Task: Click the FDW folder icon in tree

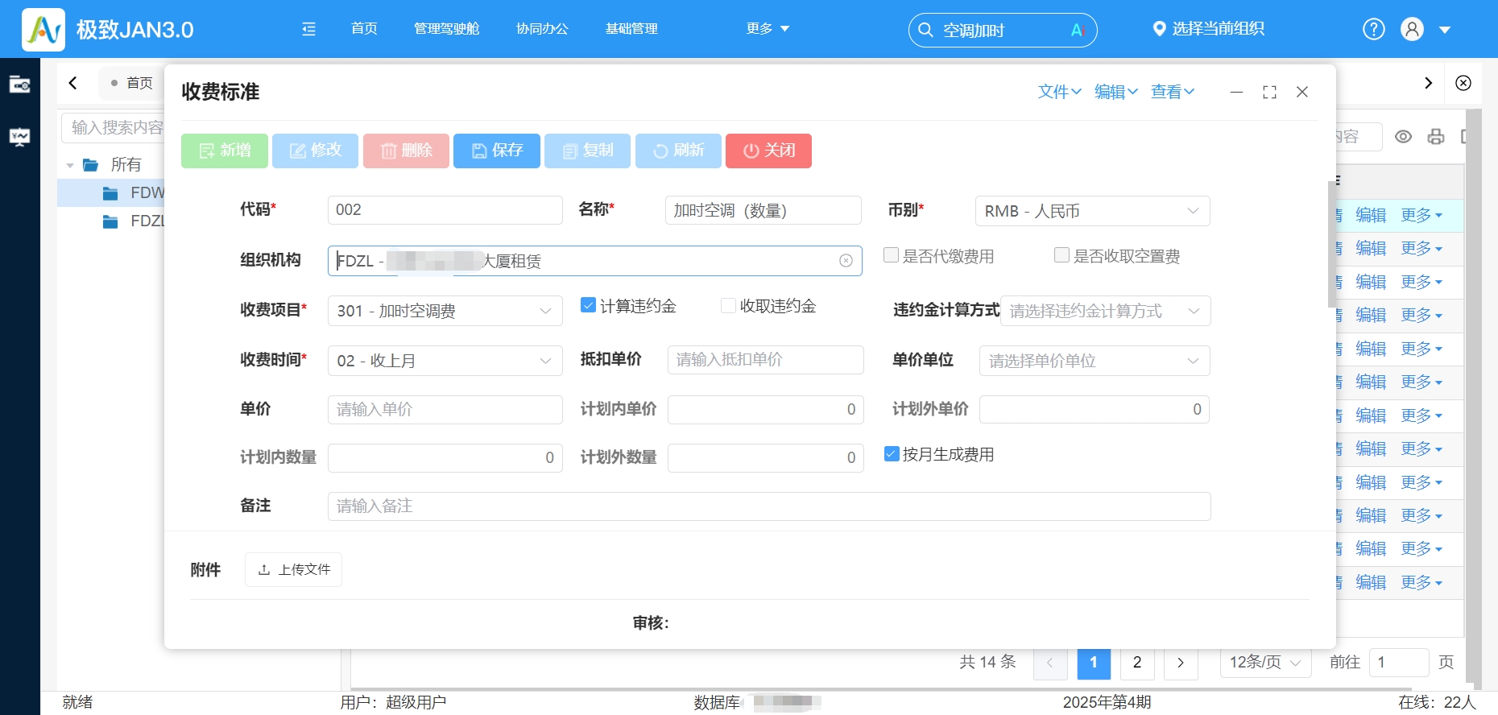Action: pyautogui.click(x=110, y=193)
